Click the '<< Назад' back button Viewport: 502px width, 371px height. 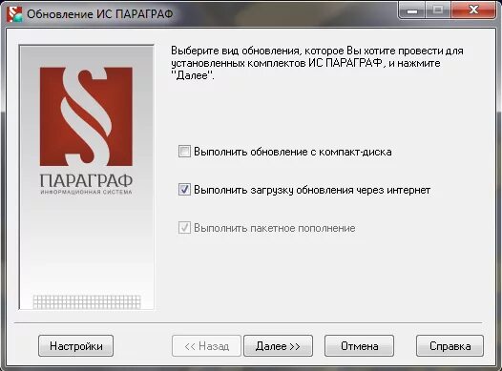tap(206, 346)
